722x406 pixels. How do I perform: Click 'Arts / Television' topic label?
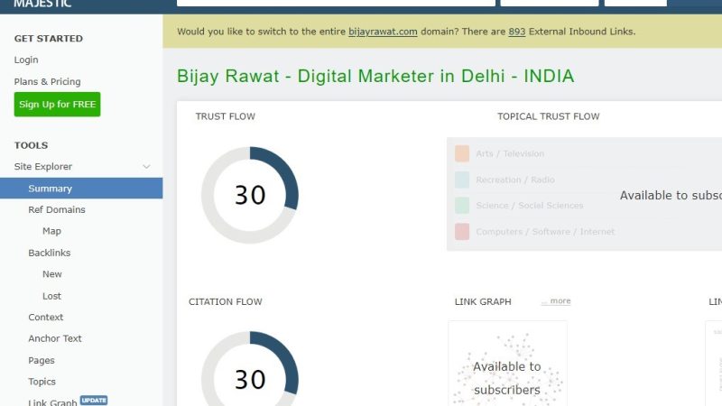click(510, 153)
